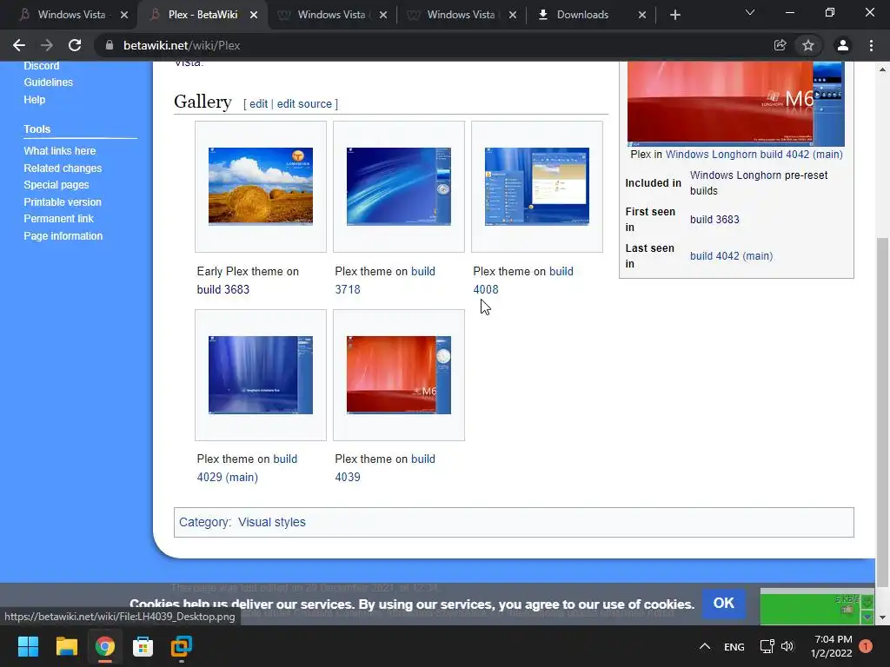
Task: Expand the tab search chevron
Action: (750, 12)
